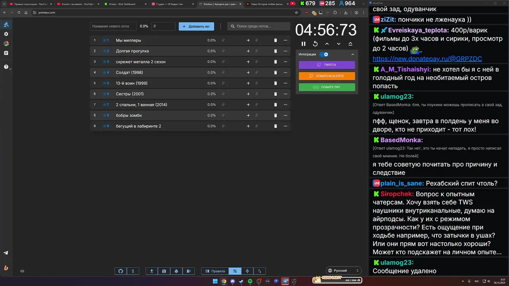The width and height of the screenshot is (509, 286).
Task: Connect the Twitch integration
Action: 327,65
